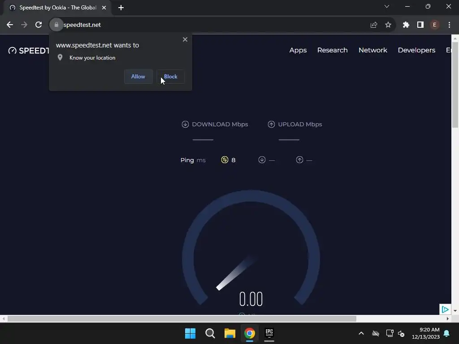Click the upload arrow icon beside UPLOAD Mbps
459x344 pixels.
coord(271,125)
